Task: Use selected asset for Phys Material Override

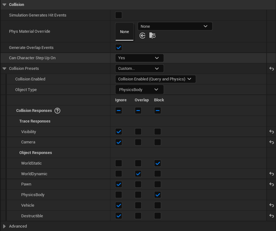Action: pos(143,36)
